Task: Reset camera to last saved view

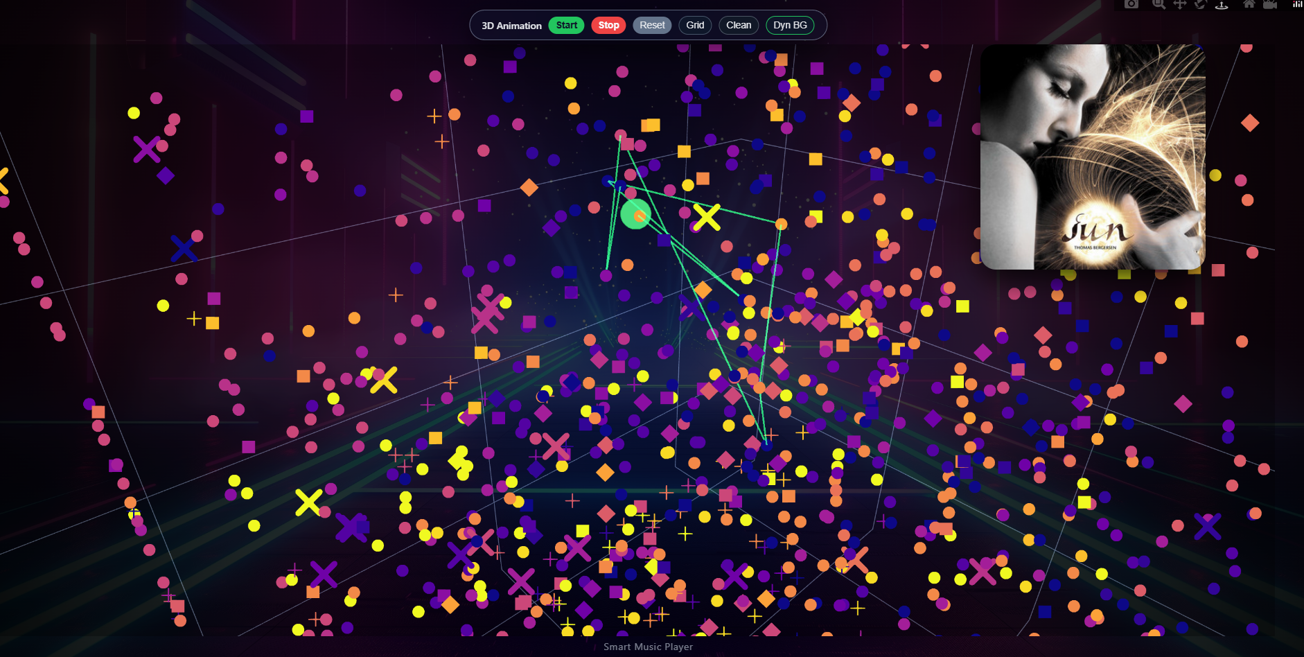Action: [x=1270, y=4]
